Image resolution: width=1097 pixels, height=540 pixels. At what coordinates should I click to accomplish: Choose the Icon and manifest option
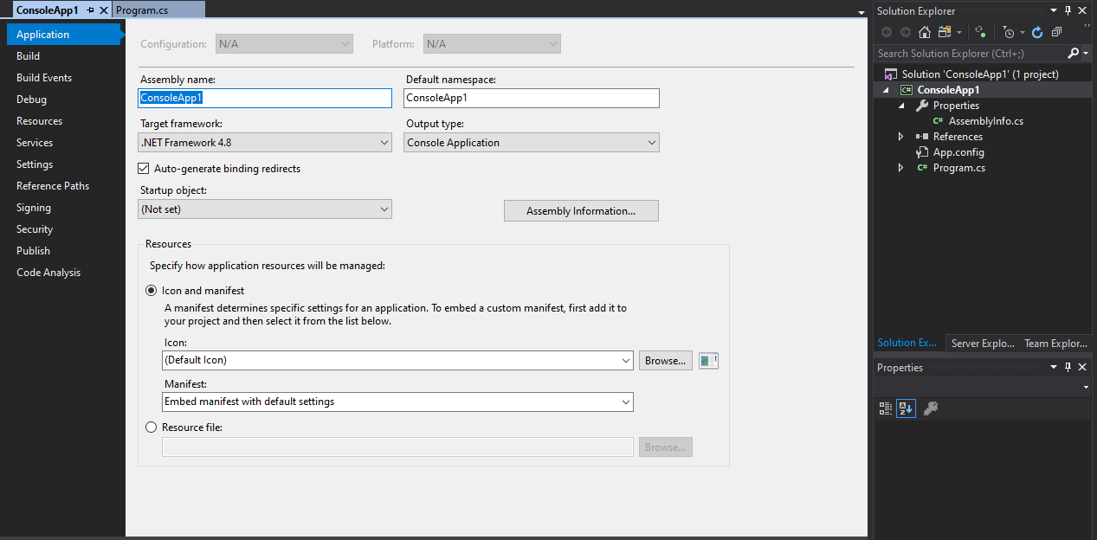(152, 291)
